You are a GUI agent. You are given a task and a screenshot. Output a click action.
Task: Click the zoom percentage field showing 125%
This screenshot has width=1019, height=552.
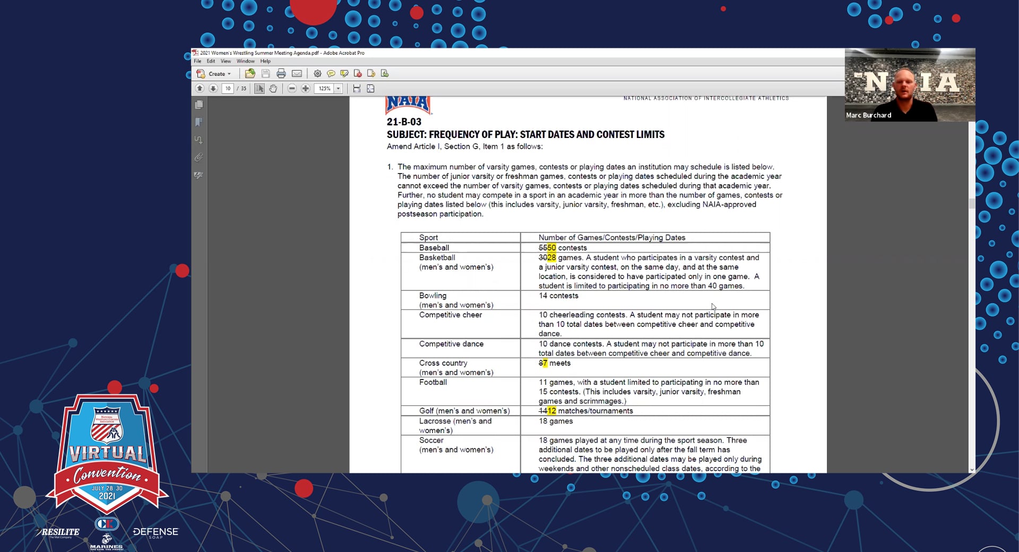tap(324, 89)
